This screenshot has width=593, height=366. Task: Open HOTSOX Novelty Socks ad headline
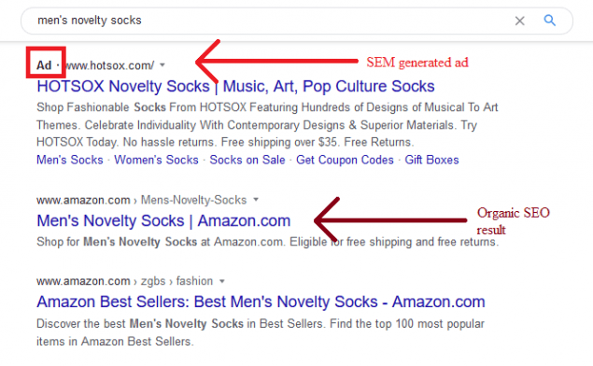tap(235, 86)
